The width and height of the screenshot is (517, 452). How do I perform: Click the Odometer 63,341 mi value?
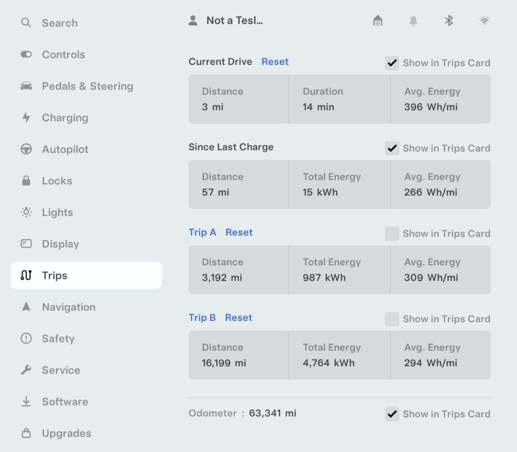273,413
